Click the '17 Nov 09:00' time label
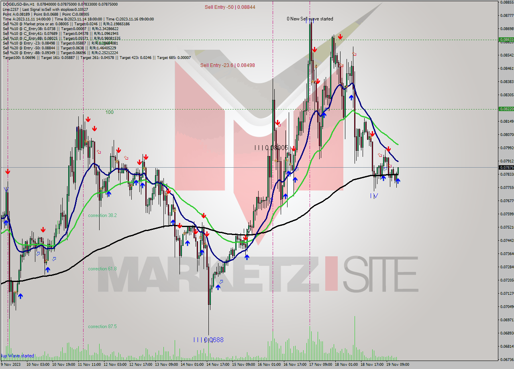The image size is (514, 369). 321,365
